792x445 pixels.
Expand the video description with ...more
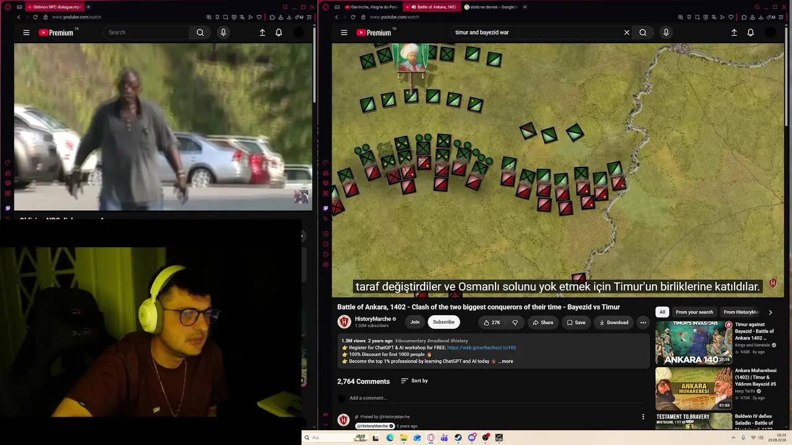(x=506, y=362)
